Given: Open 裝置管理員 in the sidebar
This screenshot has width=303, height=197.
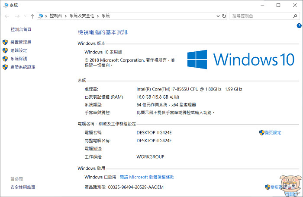Looking at the screenshot, I should (21, 42).
